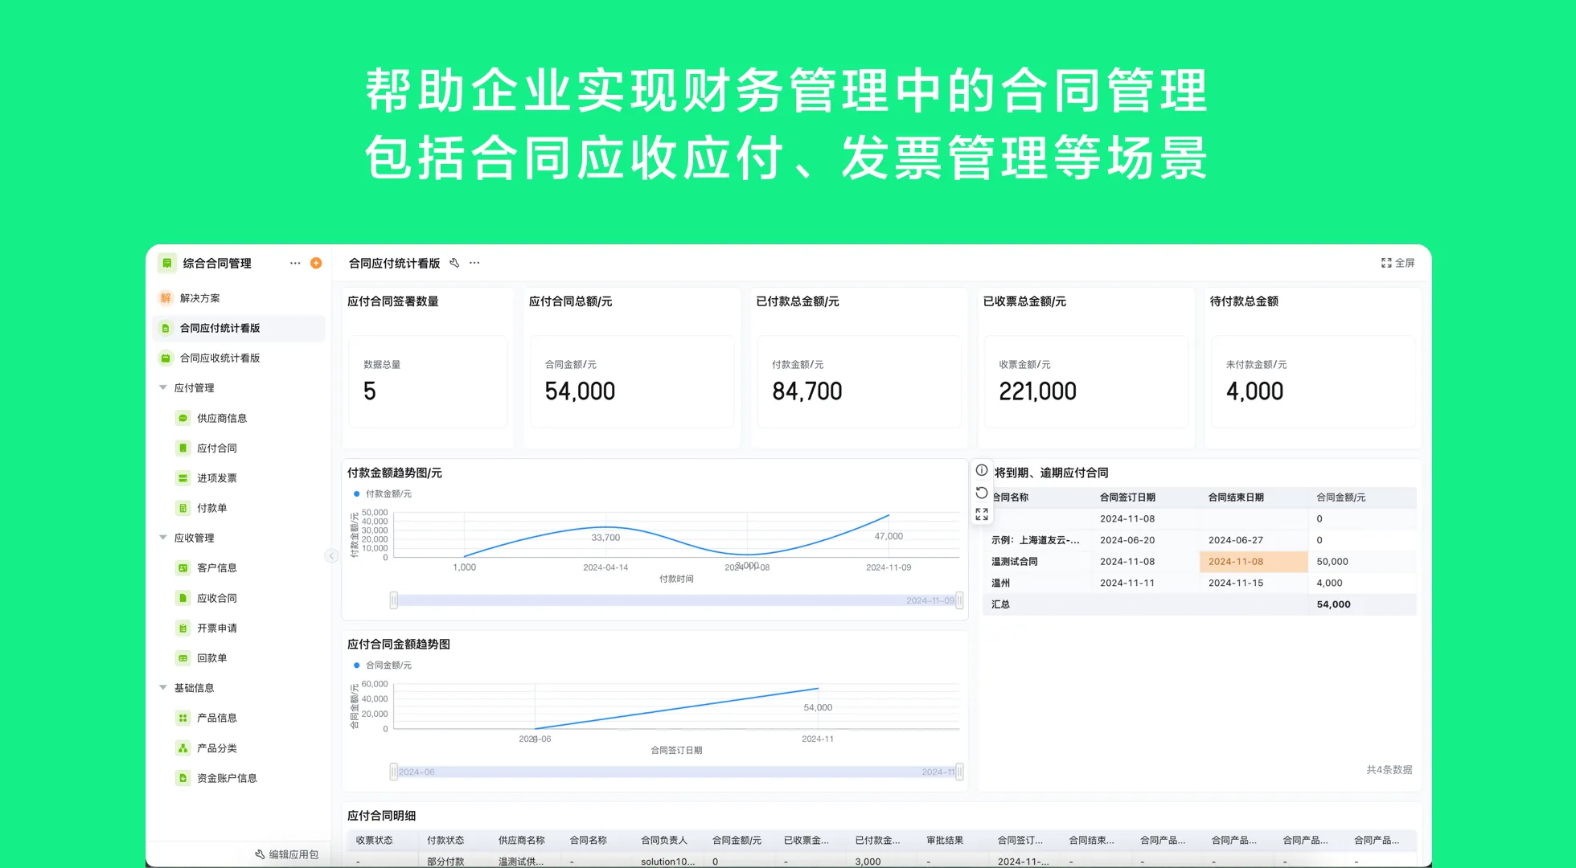The image size is (1576, 868).
Task: Expand the overdue contracts widget to fullscreen
Action: (x=981, y=514)
